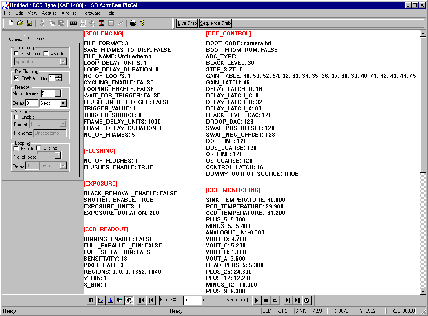Enable the Flush until checkbox
Image resolution: width=428 pixels, height=316 pixels.
click(x=17, y=54)
